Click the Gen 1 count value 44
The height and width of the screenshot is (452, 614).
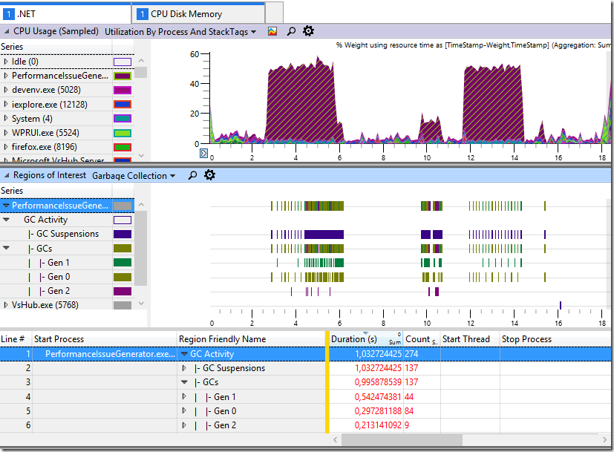click(x=409, y=396)
